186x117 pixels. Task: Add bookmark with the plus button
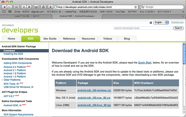51,7
